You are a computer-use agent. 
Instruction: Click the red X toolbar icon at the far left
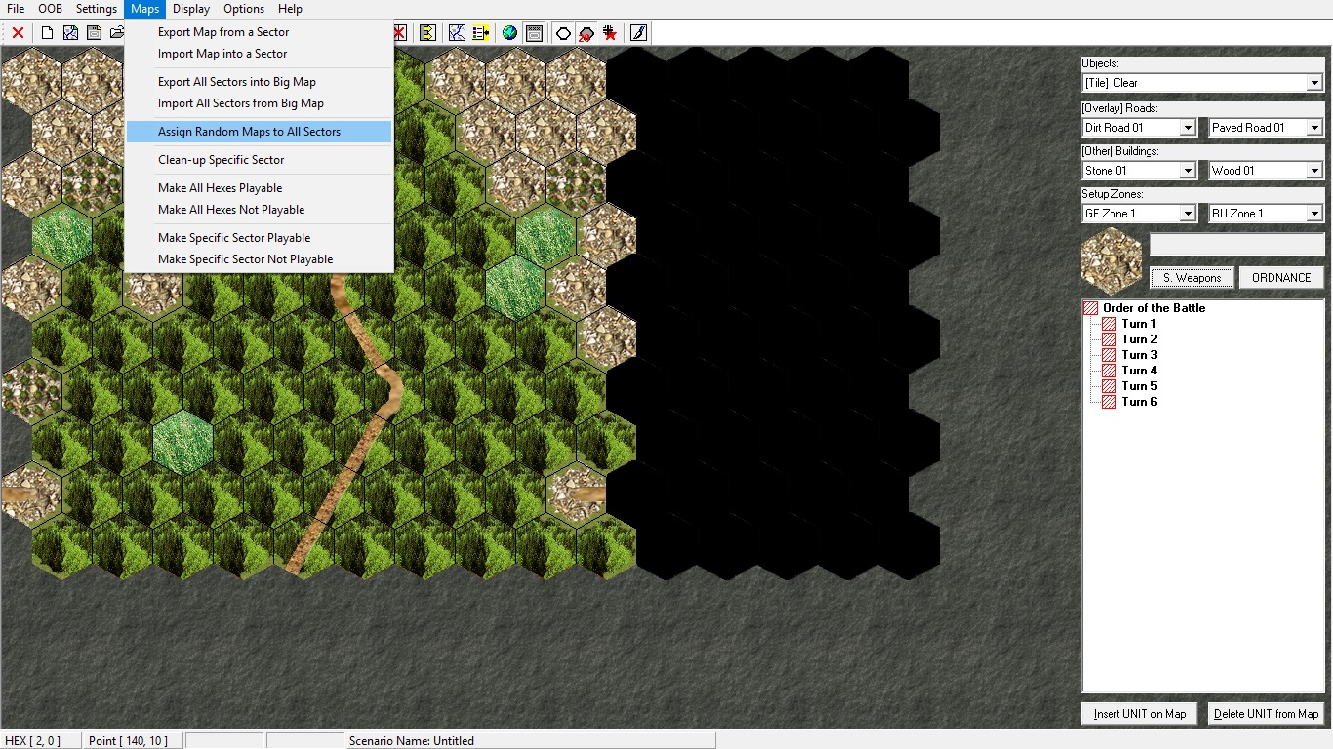pos(18,33)
